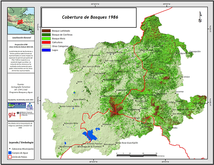This screenshot has height=165, width=214.
Task: Select the Bosque Mixto bright green swatch
Action: (46, 39)
